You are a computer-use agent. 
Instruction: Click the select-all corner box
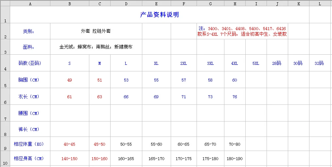tap(5, 3)
